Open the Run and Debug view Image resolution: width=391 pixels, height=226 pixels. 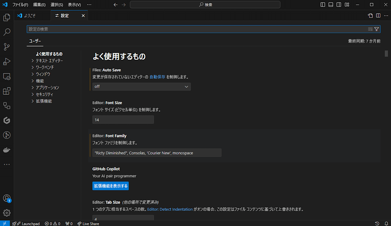point(7,61)
